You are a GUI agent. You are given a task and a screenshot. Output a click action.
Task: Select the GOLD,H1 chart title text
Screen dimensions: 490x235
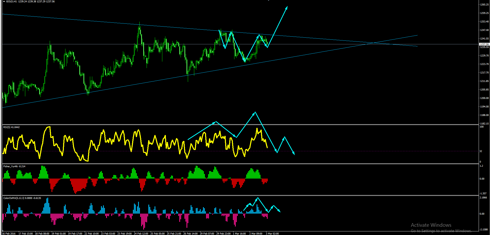[x=11, y=2]
